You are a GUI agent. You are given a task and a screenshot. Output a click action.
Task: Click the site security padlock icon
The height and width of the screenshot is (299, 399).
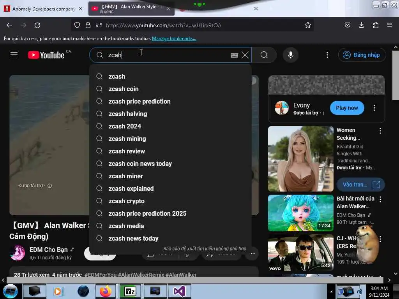pyautogui.click(x=88, y=25)
